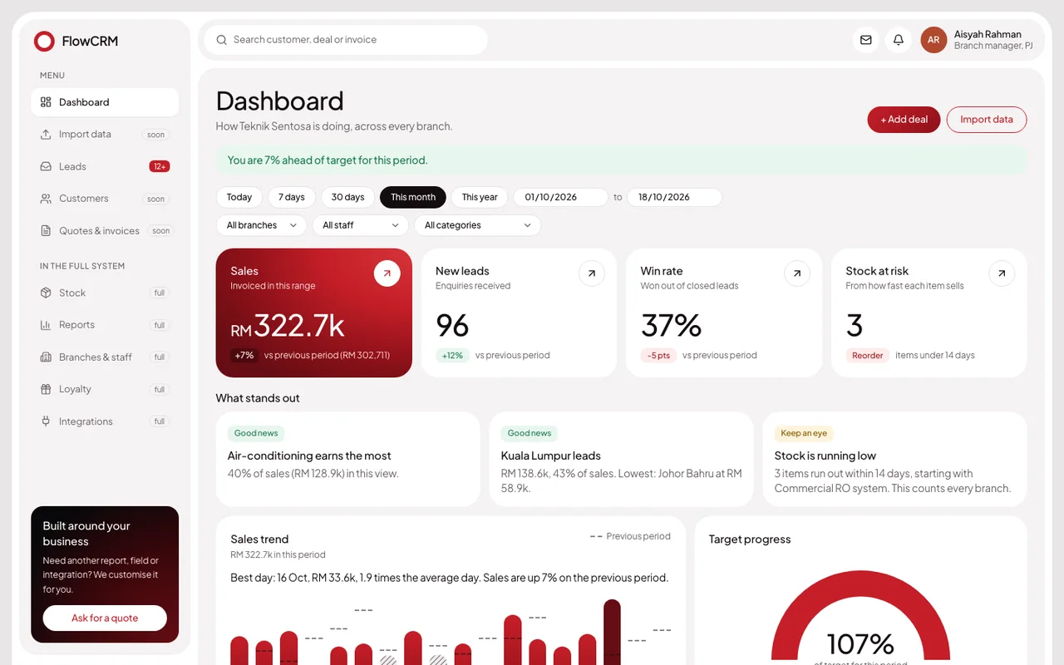Image resolution: width=1064 pixels, height=665 pixels.
Task: Go to Dashboard in the menu
Action: 105,102
